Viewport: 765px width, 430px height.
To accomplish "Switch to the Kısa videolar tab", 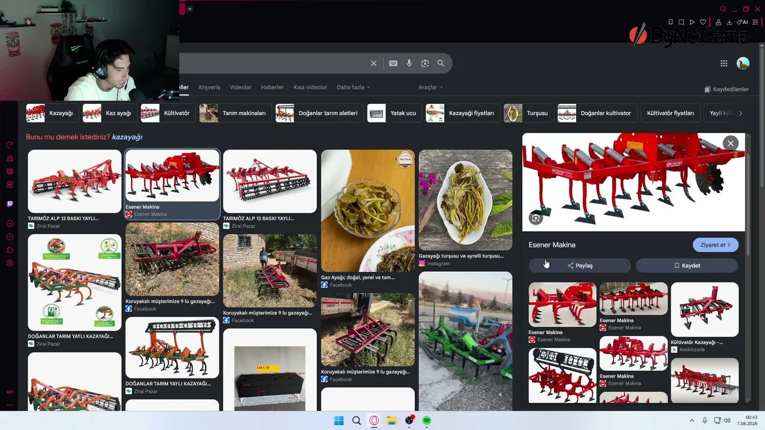I will coord(310,87).
